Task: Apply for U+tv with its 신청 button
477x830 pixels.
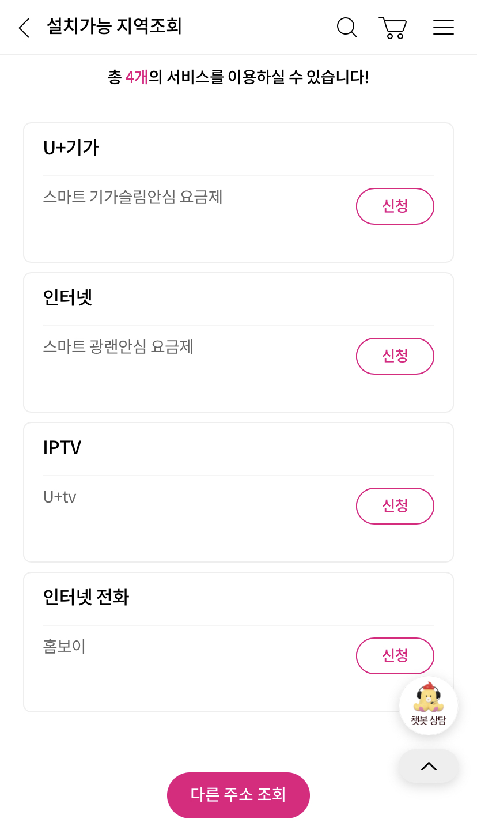Action: [x=395, y=506]
